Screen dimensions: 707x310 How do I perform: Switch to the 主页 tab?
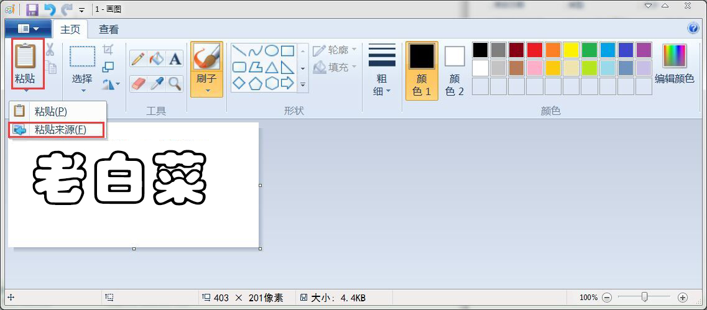tap(70, 30)
